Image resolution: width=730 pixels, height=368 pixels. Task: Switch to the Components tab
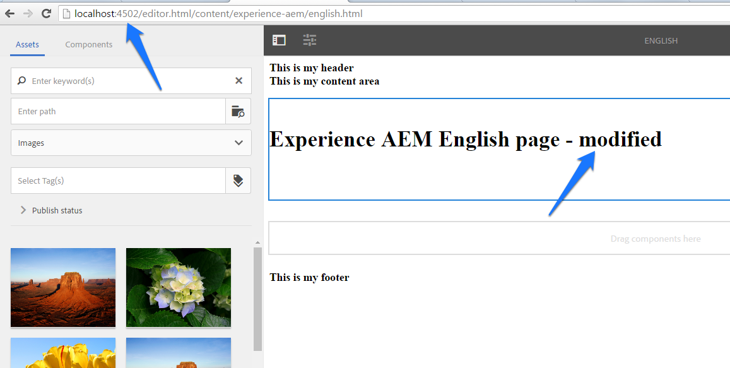click(x=88, y=44)
